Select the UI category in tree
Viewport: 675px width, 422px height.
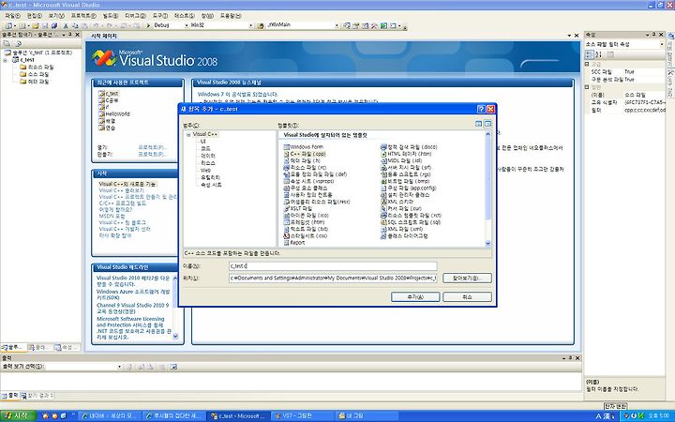click(x=203, y=142)
